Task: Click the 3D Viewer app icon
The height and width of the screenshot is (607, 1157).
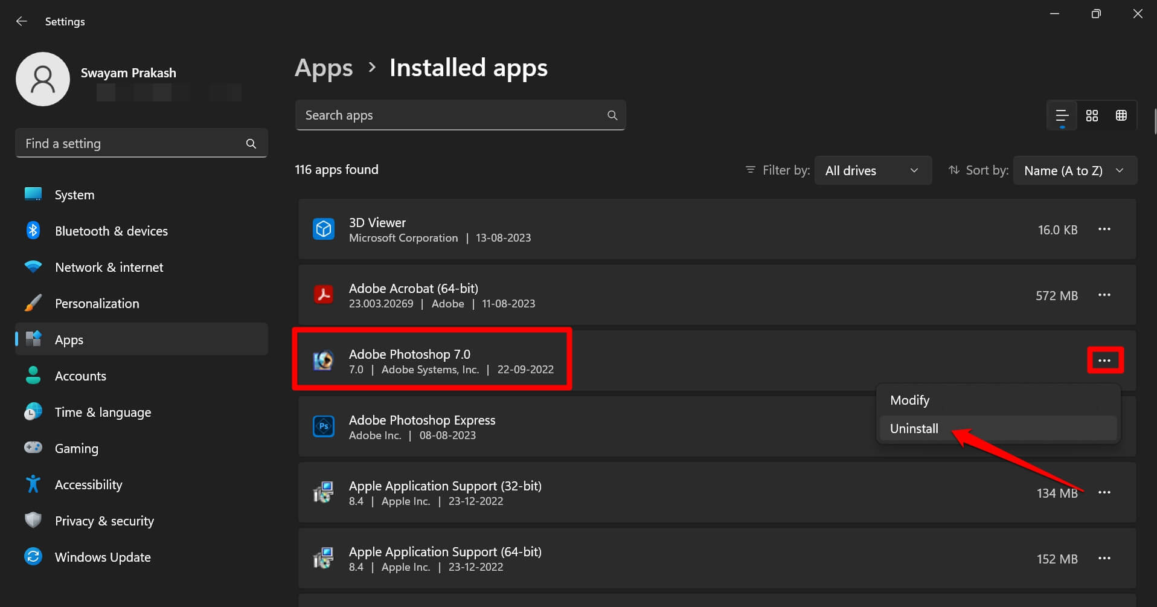Action: click(x=324, y=230)
